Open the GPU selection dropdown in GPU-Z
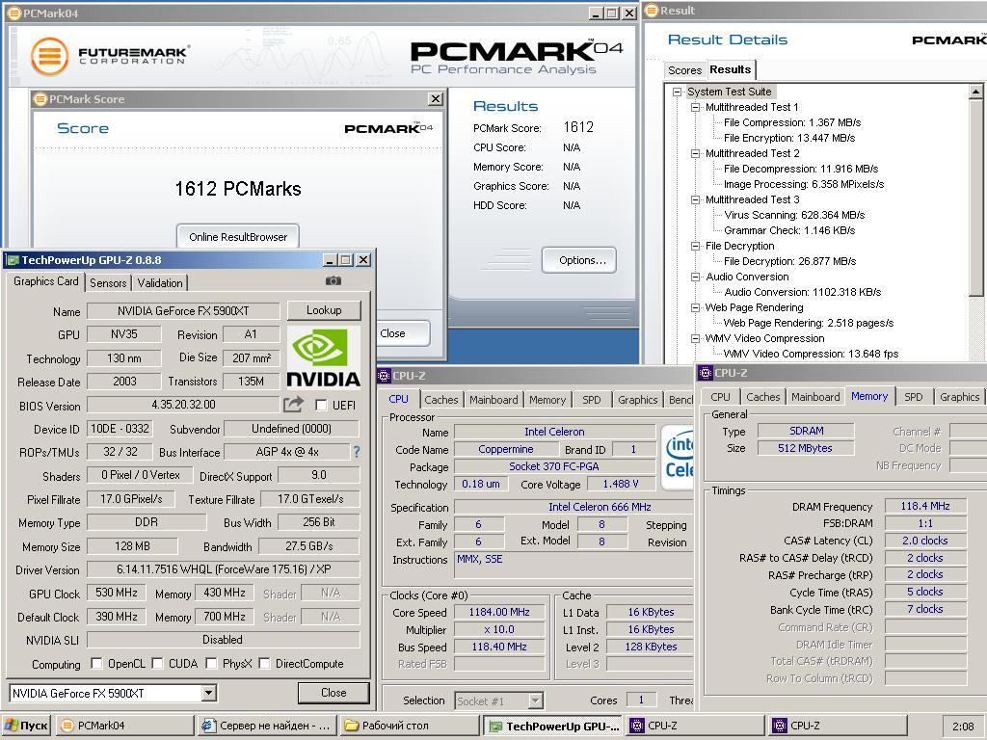 coord(209,694)
